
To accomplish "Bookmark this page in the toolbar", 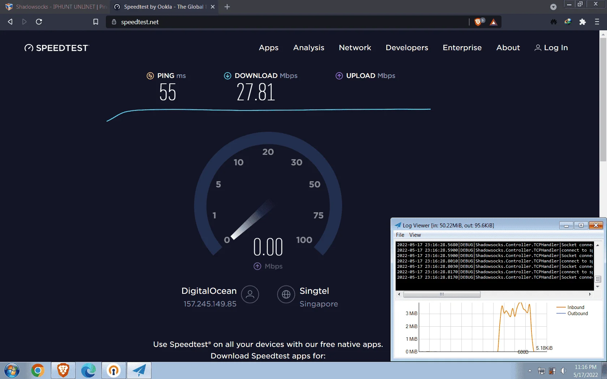I will 96,22.
